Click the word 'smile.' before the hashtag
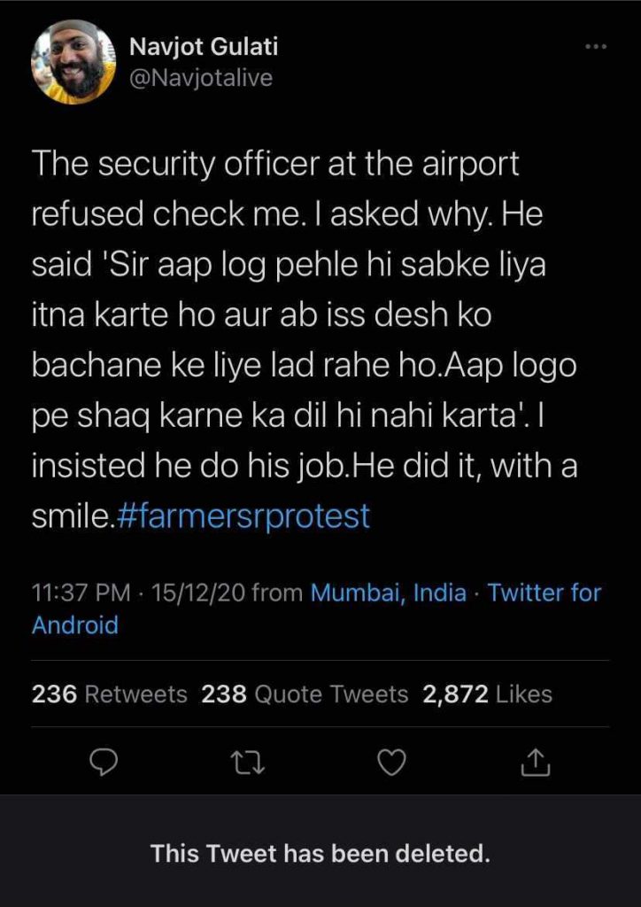Image resolution: width=641 pixels, height=907 pixels. coord(73,516)
